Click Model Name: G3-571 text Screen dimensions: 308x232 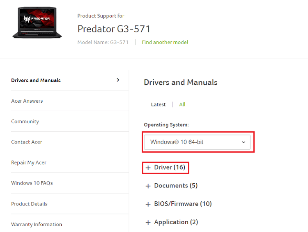tap(103, 42)
